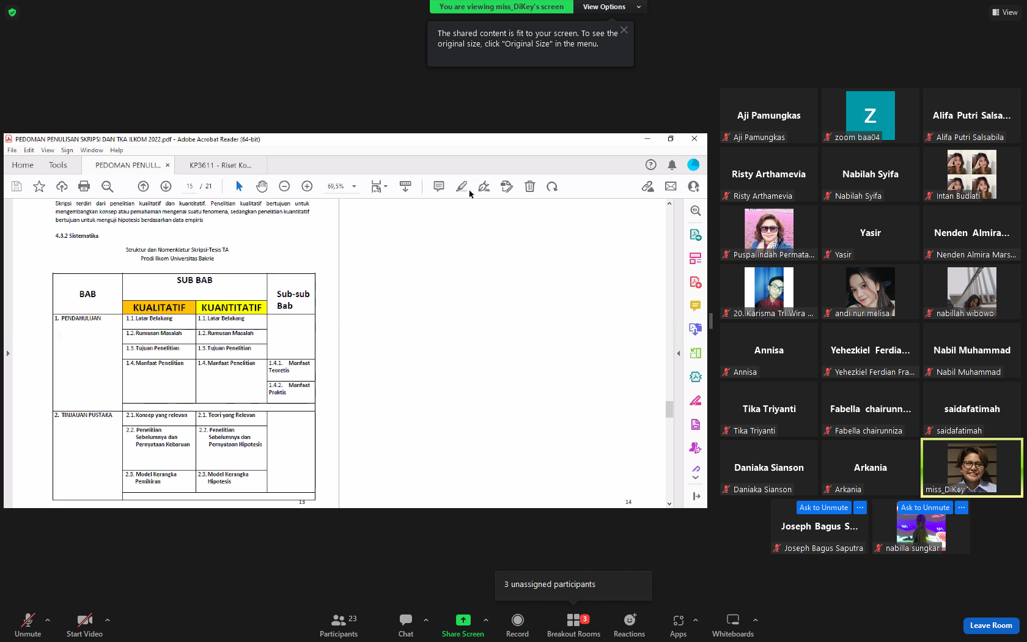Click the page number field showing 15

tap(190, 186)
